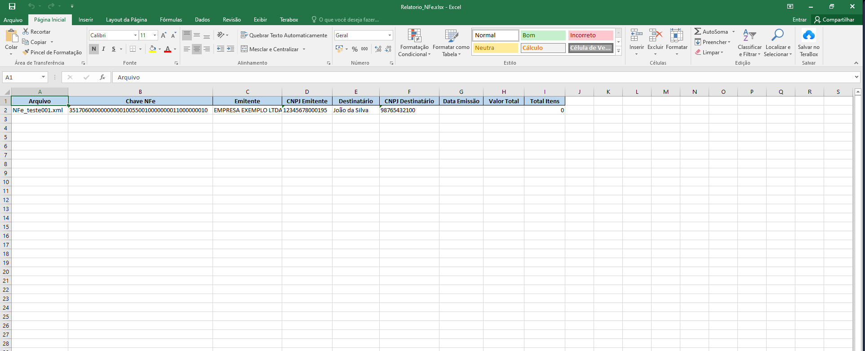Align text to top
865x351 pixels.
[187, 35]
